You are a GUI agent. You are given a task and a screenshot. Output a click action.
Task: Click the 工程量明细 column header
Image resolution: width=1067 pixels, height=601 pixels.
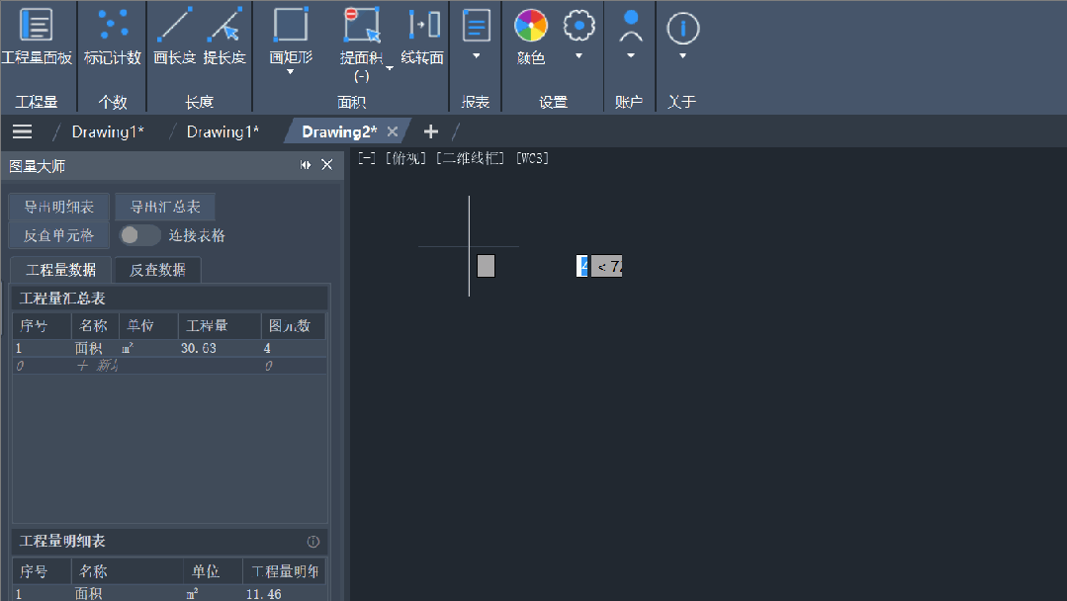285,571
